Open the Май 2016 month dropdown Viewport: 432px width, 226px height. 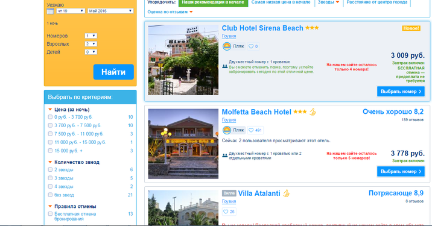tap(110, 11)
